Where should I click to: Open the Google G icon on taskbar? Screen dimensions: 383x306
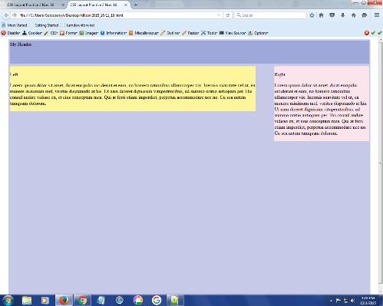(157, 301)
